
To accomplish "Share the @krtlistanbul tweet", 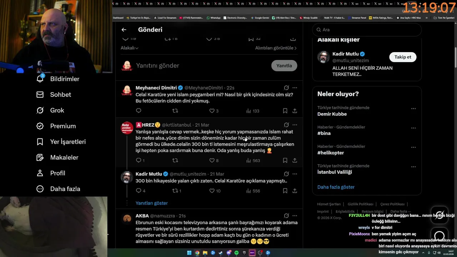I will click(x=295, y=161).
